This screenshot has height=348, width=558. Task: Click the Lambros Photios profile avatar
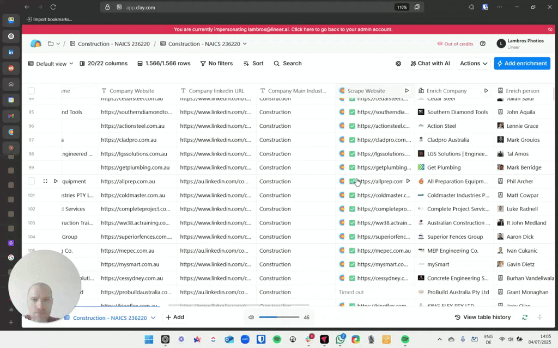[x=501, y=43]
